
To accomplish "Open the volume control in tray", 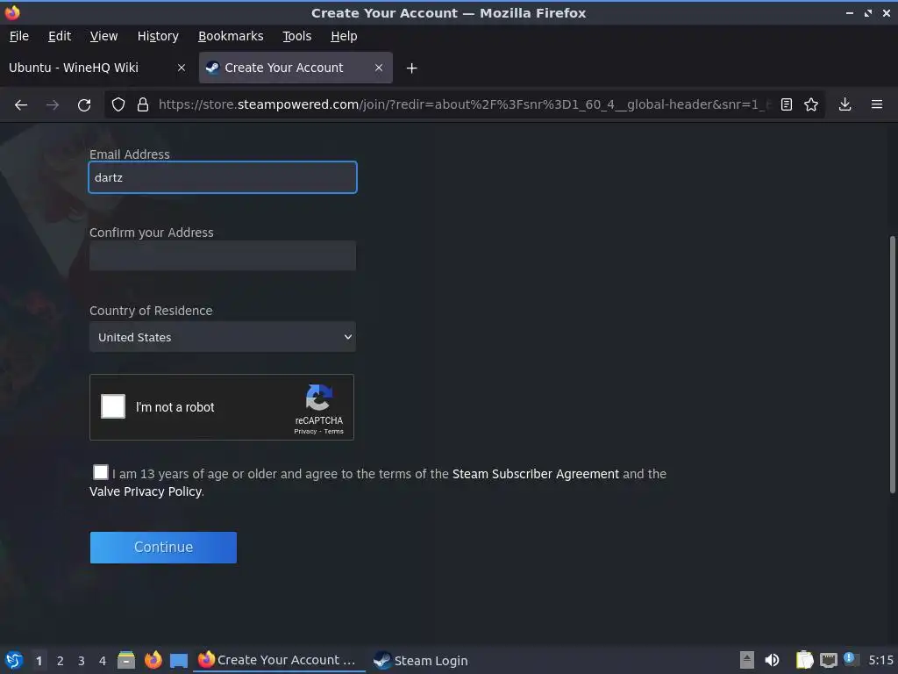I will pyautogui.click(x=772, y=660).
